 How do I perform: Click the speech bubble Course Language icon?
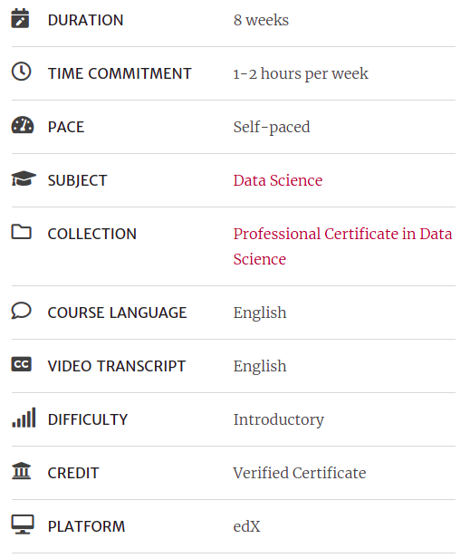(x=22, y=311)
